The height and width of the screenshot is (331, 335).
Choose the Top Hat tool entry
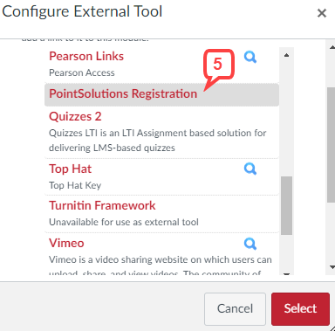tap(70, 169)
